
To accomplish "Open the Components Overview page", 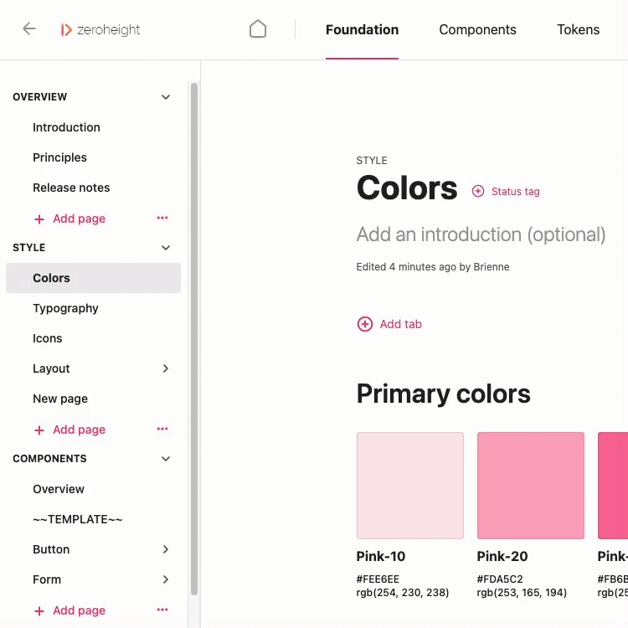I will (59, 489).
